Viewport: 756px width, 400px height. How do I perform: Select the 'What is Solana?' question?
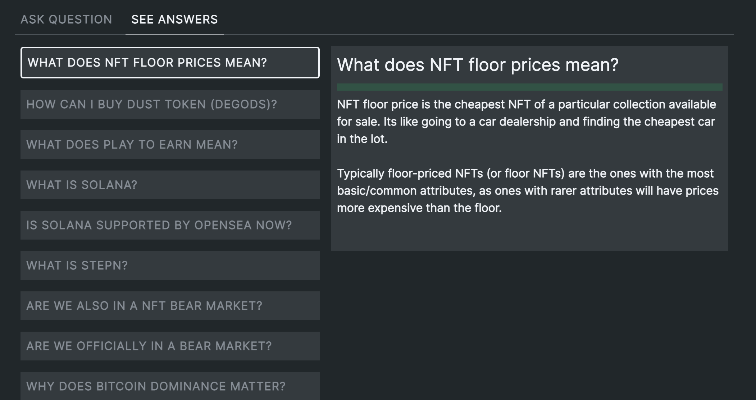[x=170, y=185]
